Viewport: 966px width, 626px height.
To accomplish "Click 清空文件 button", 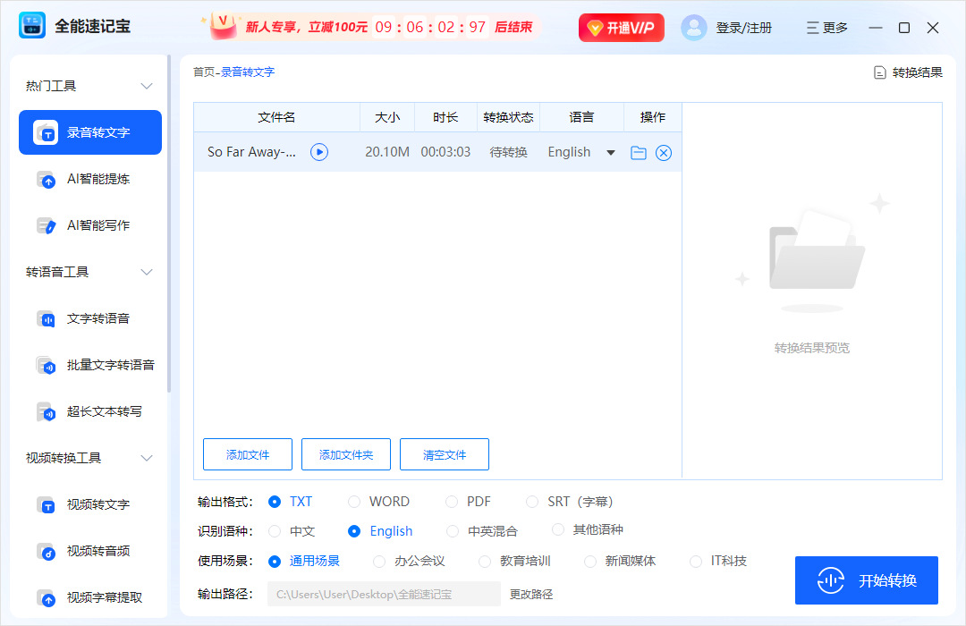I will pos(445,454).
